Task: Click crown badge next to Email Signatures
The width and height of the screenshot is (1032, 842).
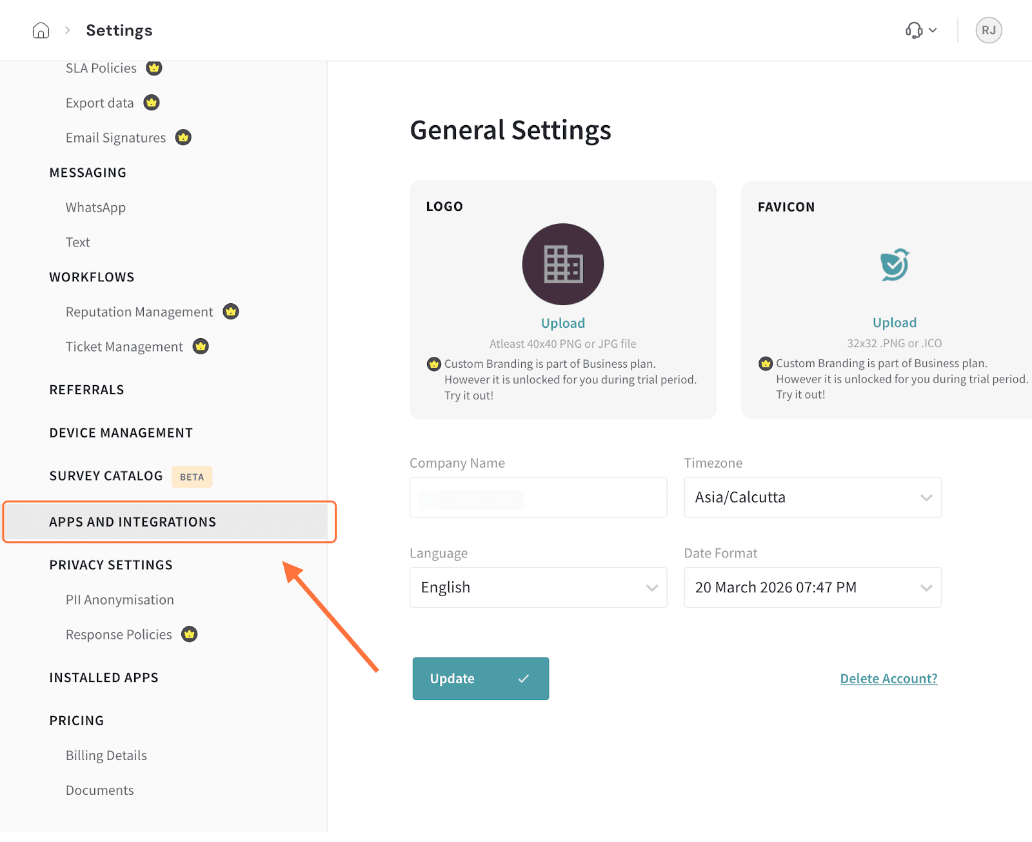Action: [x=183, y=137]
